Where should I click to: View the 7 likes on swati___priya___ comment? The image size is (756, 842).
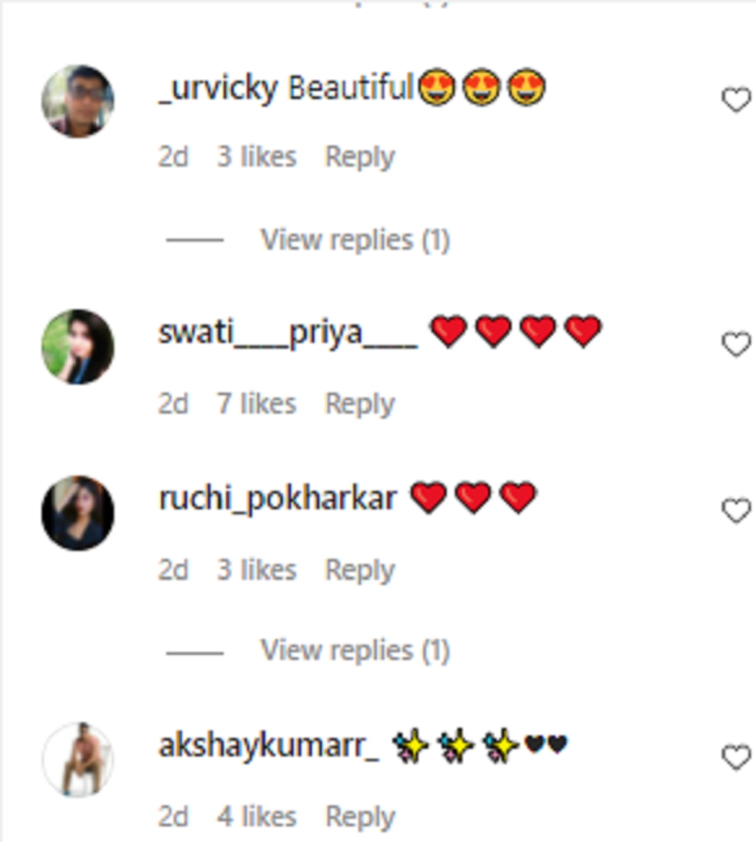click(256, 404)
